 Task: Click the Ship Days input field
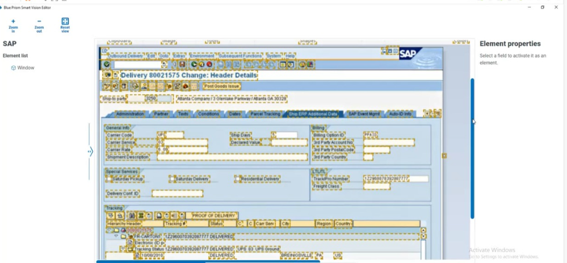pyautogui.click(x=284, y=135)
